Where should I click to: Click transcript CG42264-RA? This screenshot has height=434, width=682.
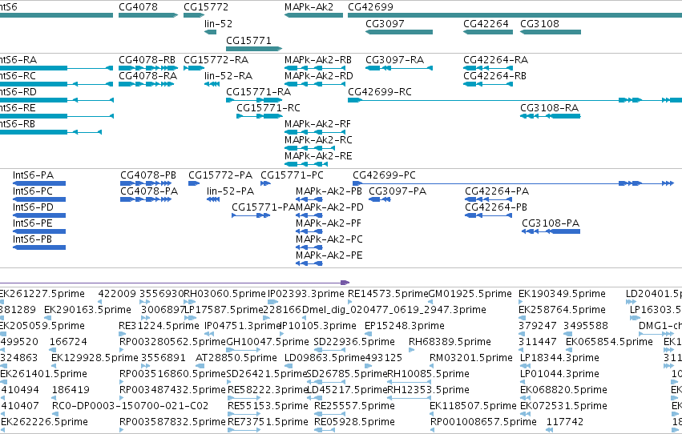(x=495, y=60)
